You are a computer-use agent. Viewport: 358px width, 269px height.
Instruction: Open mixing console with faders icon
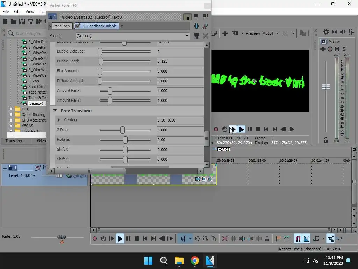351,32
